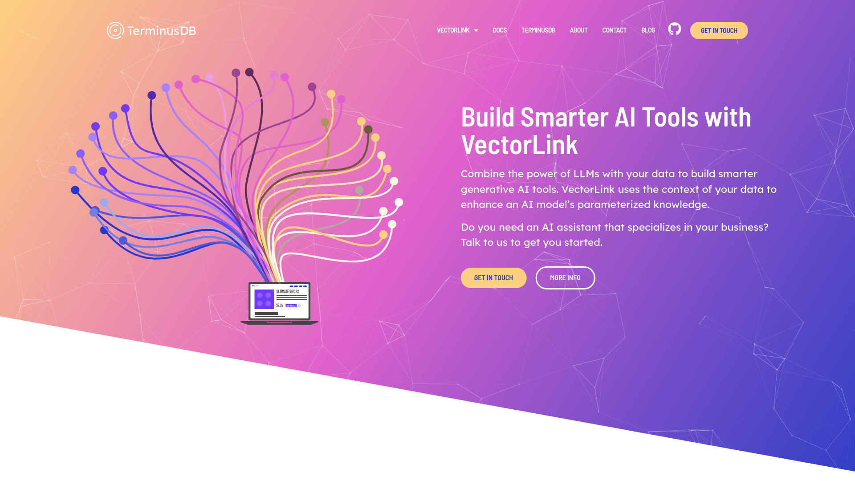Navigate to BLOG menu item
Image resolution: width=855 pixels, height=481 pixels.
[648, 30]
